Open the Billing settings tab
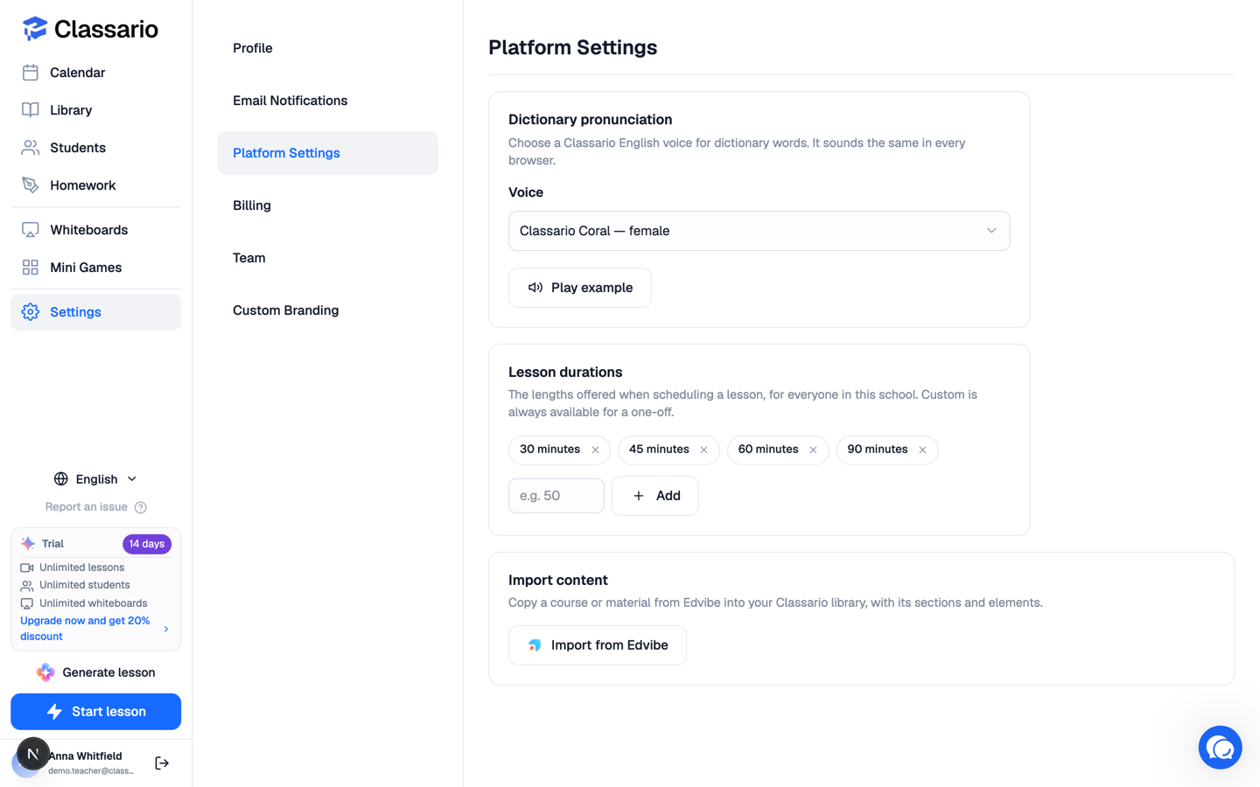Screen dimensions: 1260x787 coord(327,205)
